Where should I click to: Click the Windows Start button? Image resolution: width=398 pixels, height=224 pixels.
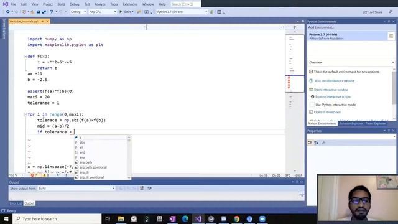[6, 218]
